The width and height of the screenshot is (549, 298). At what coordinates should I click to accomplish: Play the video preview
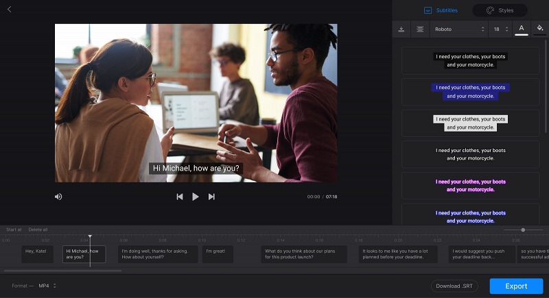196,197
